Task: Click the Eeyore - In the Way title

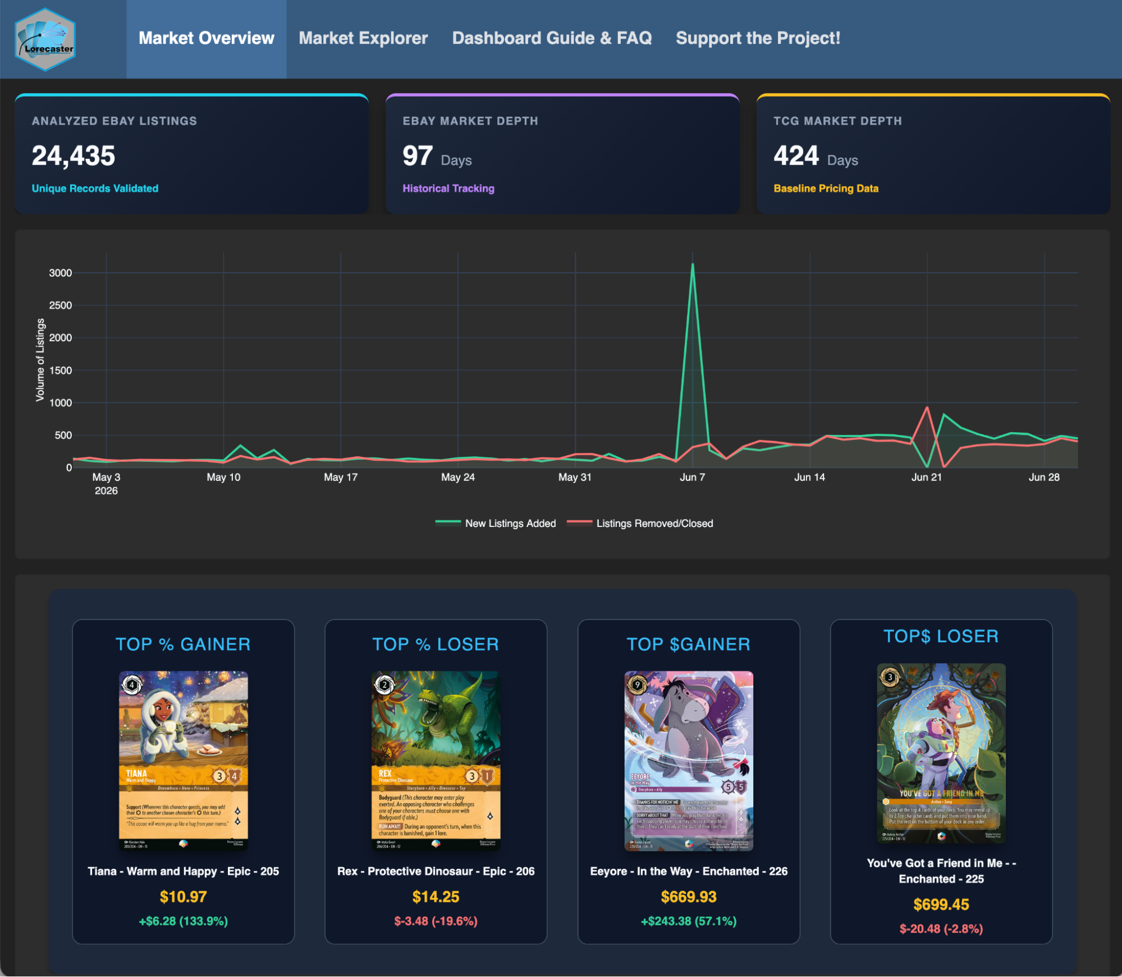Action: [689, 871]
